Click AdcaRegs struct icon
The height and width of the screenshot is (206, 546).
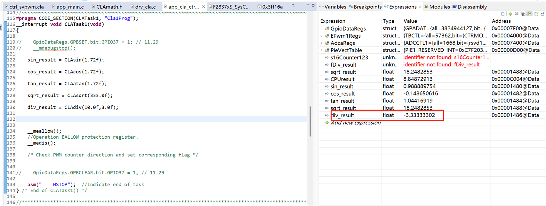tap(327, 43)
